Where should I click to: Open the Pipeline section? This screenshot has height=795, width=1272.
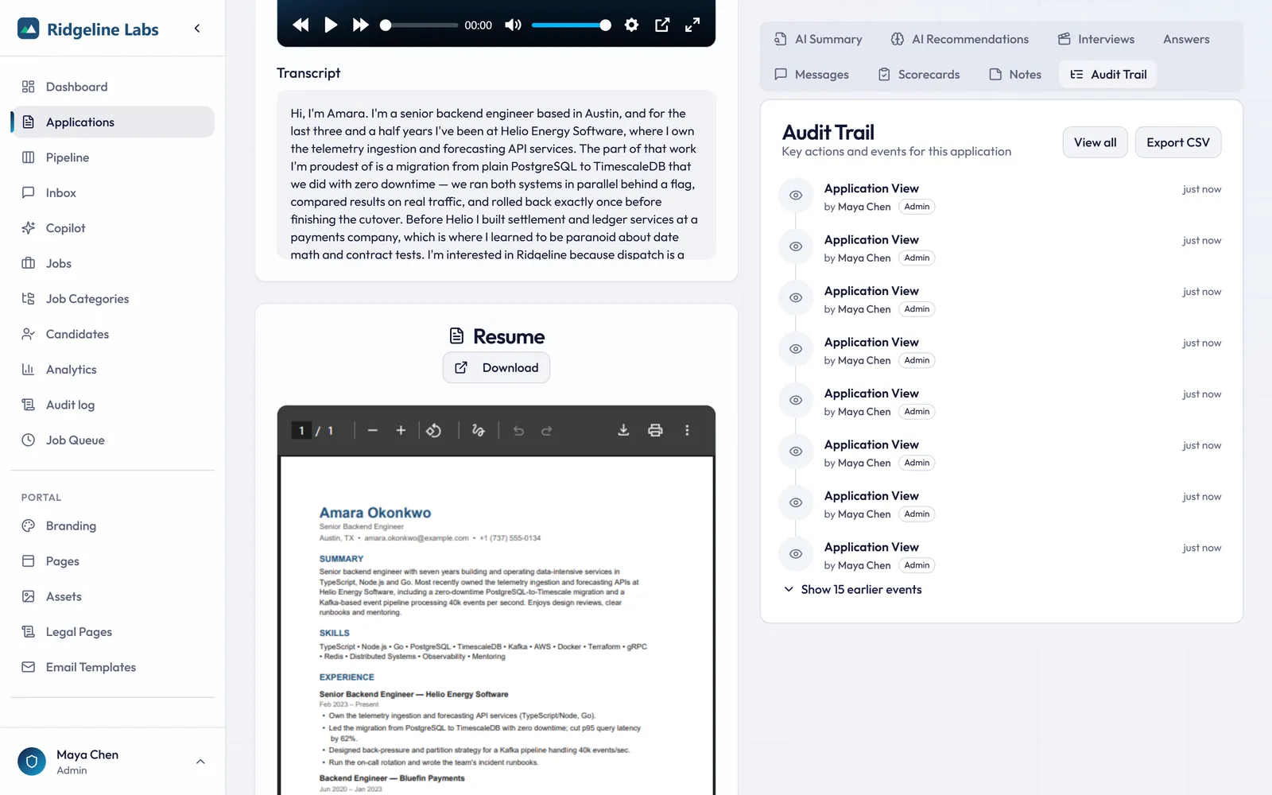click(x=113, y=157)
